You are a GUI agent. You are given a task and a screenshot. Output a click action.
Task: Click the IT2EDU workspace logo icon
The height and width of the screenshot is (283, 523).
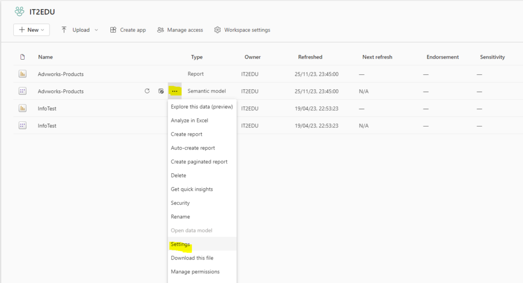19,11
